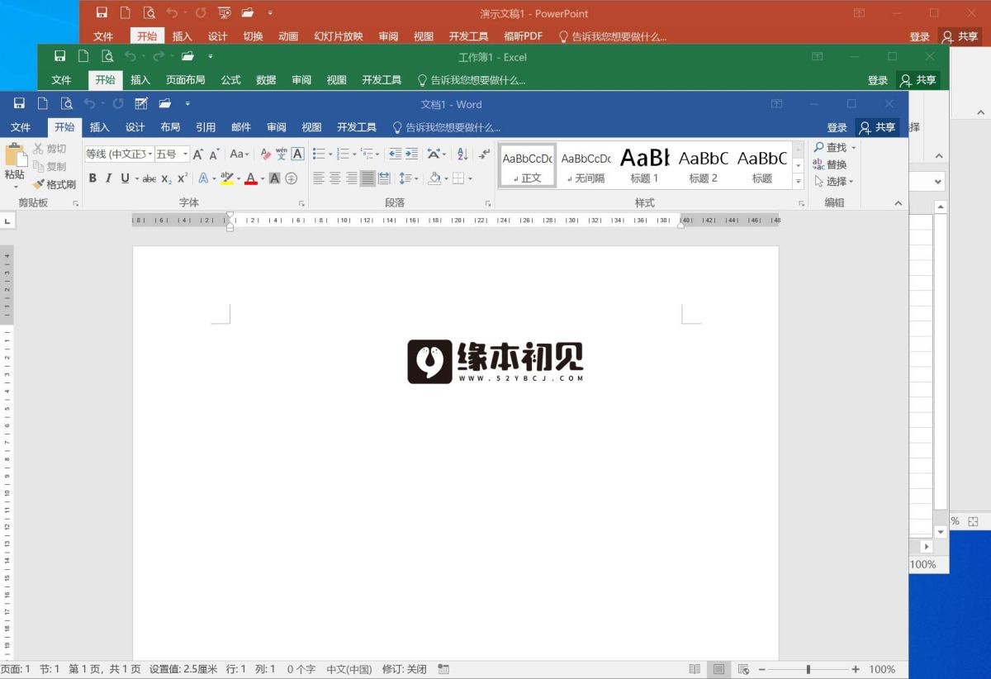Click the shrink font size icon

(215, 154)
